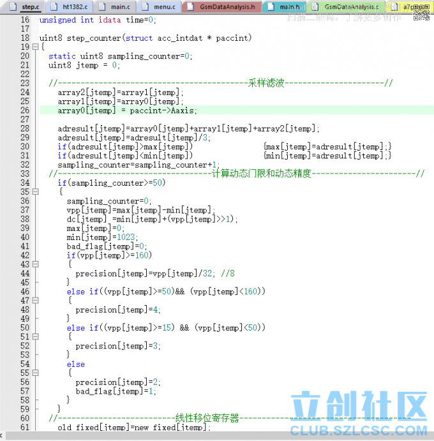
Task: Collapse the else-if block at line 47
Action: point(35,300)
